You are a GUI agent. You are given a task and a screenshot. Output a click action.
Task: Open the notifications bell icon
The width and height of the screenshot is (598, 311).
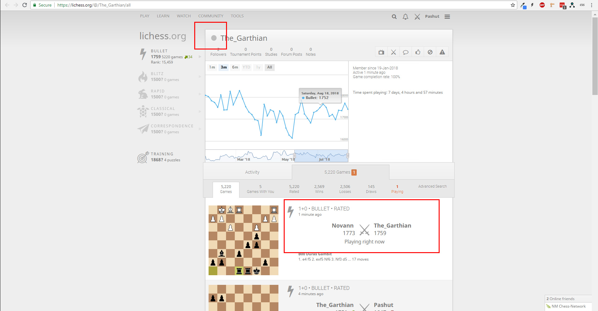pos(405,17)
